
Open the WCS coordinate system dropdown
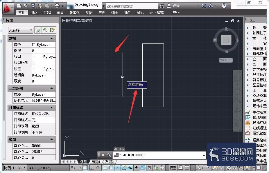coord(226,60)
